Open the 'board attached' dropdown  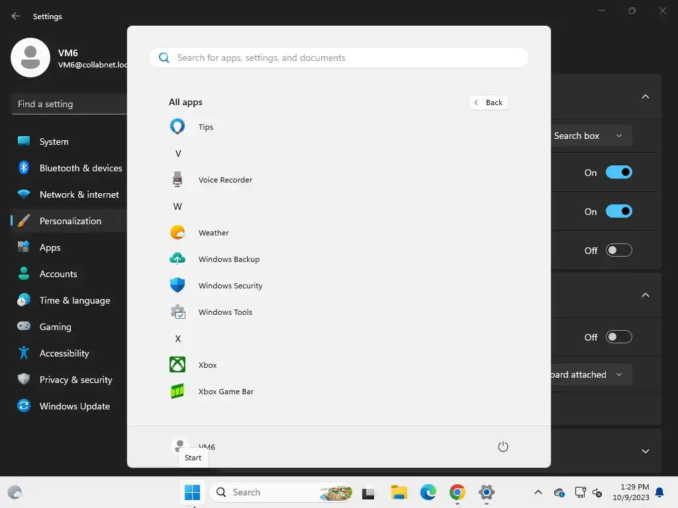[591, 374]
